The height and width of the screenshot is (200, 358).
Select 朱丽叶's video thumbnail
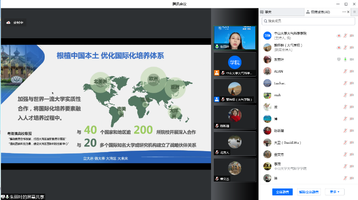coord(235,37)
